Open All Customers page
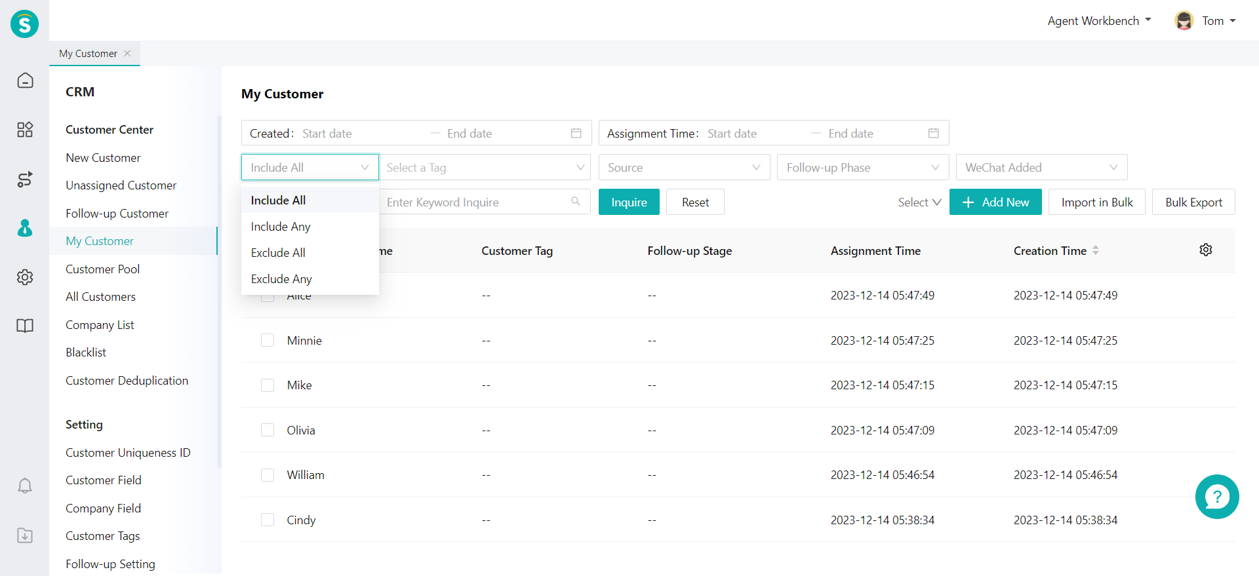1259x576 pixels. click(x=100, y=296)
